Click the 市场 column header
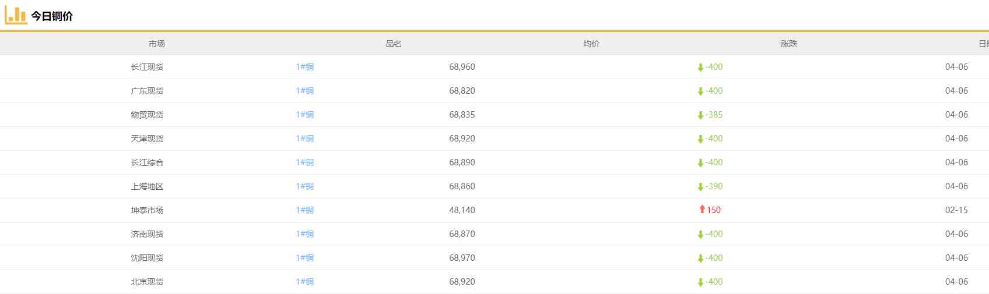 coord(156,44)
